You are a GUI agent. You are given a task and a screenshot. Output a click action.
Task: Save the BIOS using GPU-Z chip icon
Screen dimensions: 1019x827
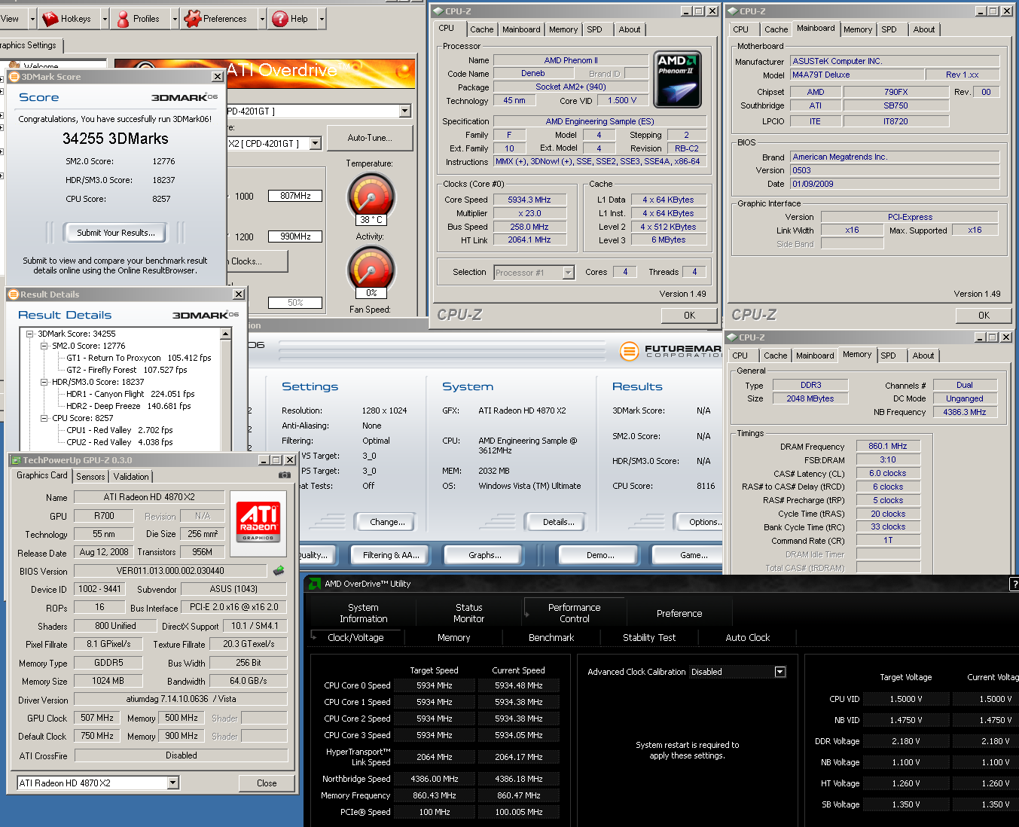[x=279, y=571]
